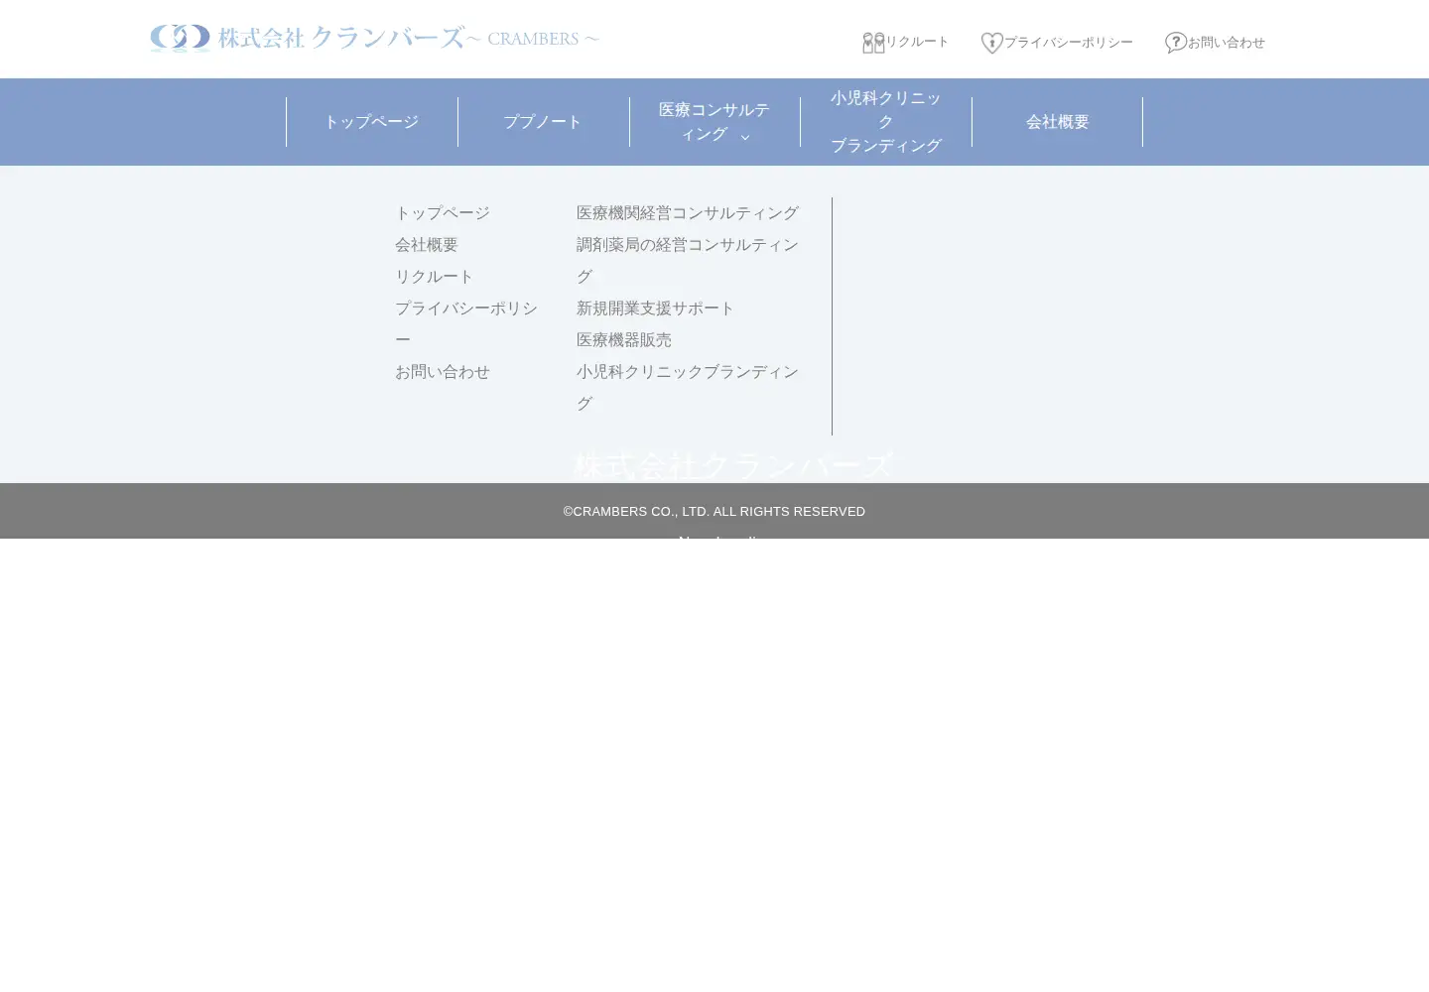Screen dimensions: 1429x992
Task: Open トップページ in the blue navigation bar
Action: pos(372,122)
